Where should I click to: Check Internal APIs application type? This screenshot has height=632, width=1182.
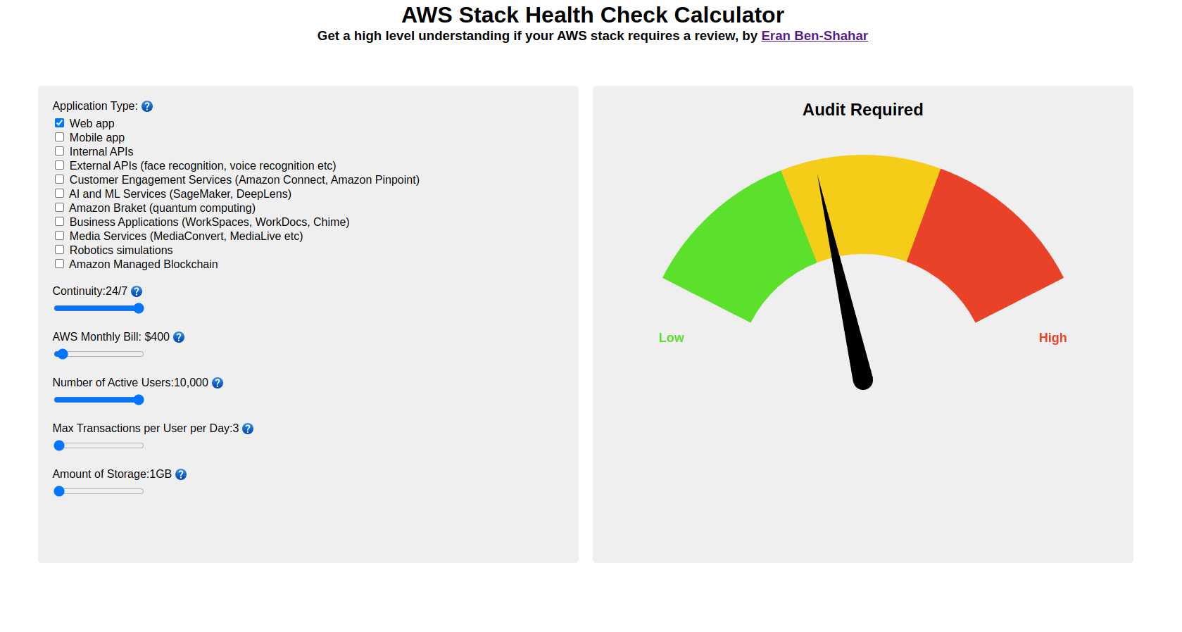click(x=59, y=151)
